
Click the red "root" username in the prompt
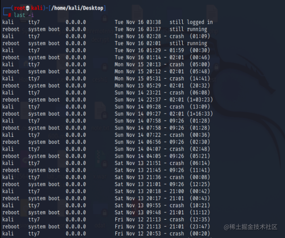click(x=19, y=8)
